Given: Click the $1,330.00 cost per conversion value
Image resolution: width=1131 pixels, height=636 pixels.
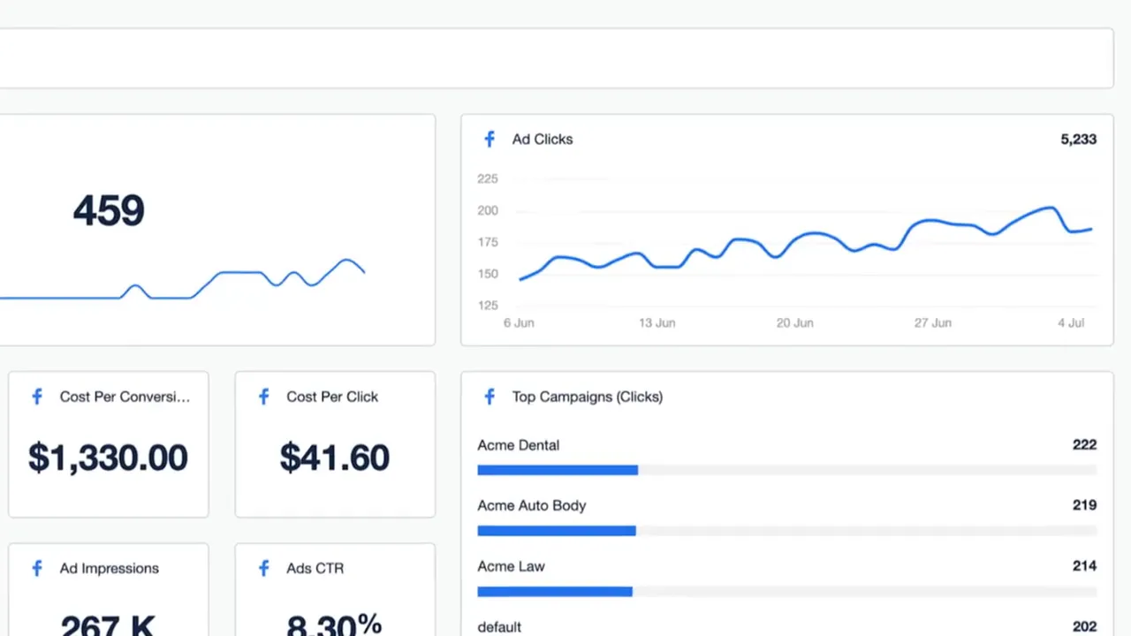Looking at the screenshot, I should pyautogui.click(x=108, y=457).
